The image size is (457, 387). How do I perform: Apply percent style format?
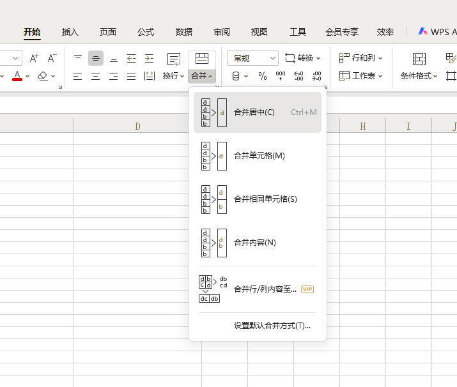coord(263,76)
